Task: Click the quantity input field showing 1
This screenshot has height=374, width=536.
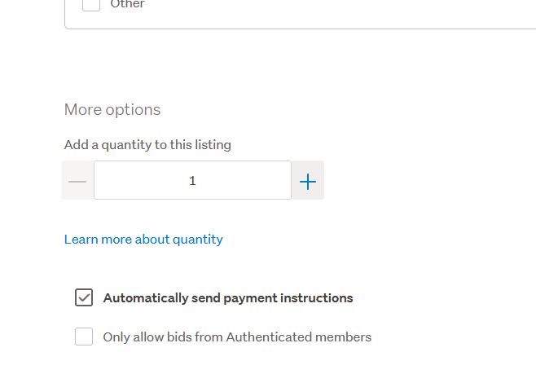Action: tap(192, 181)
